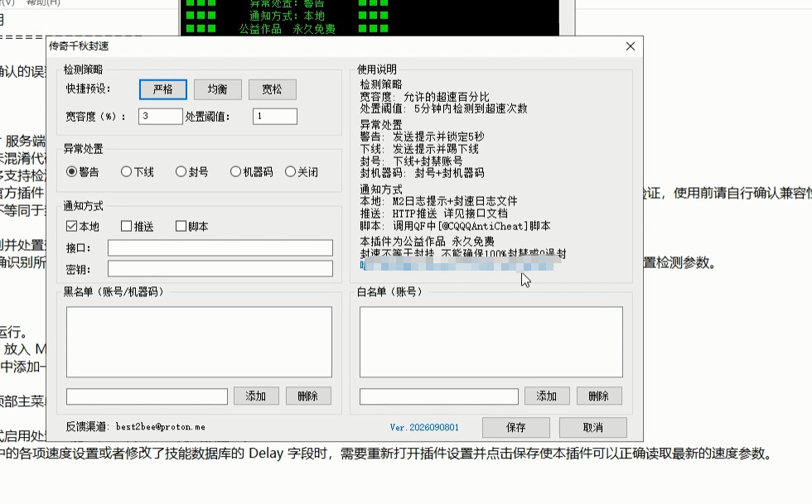Click the blurred link in 使用说明

[x=457, y=266]
